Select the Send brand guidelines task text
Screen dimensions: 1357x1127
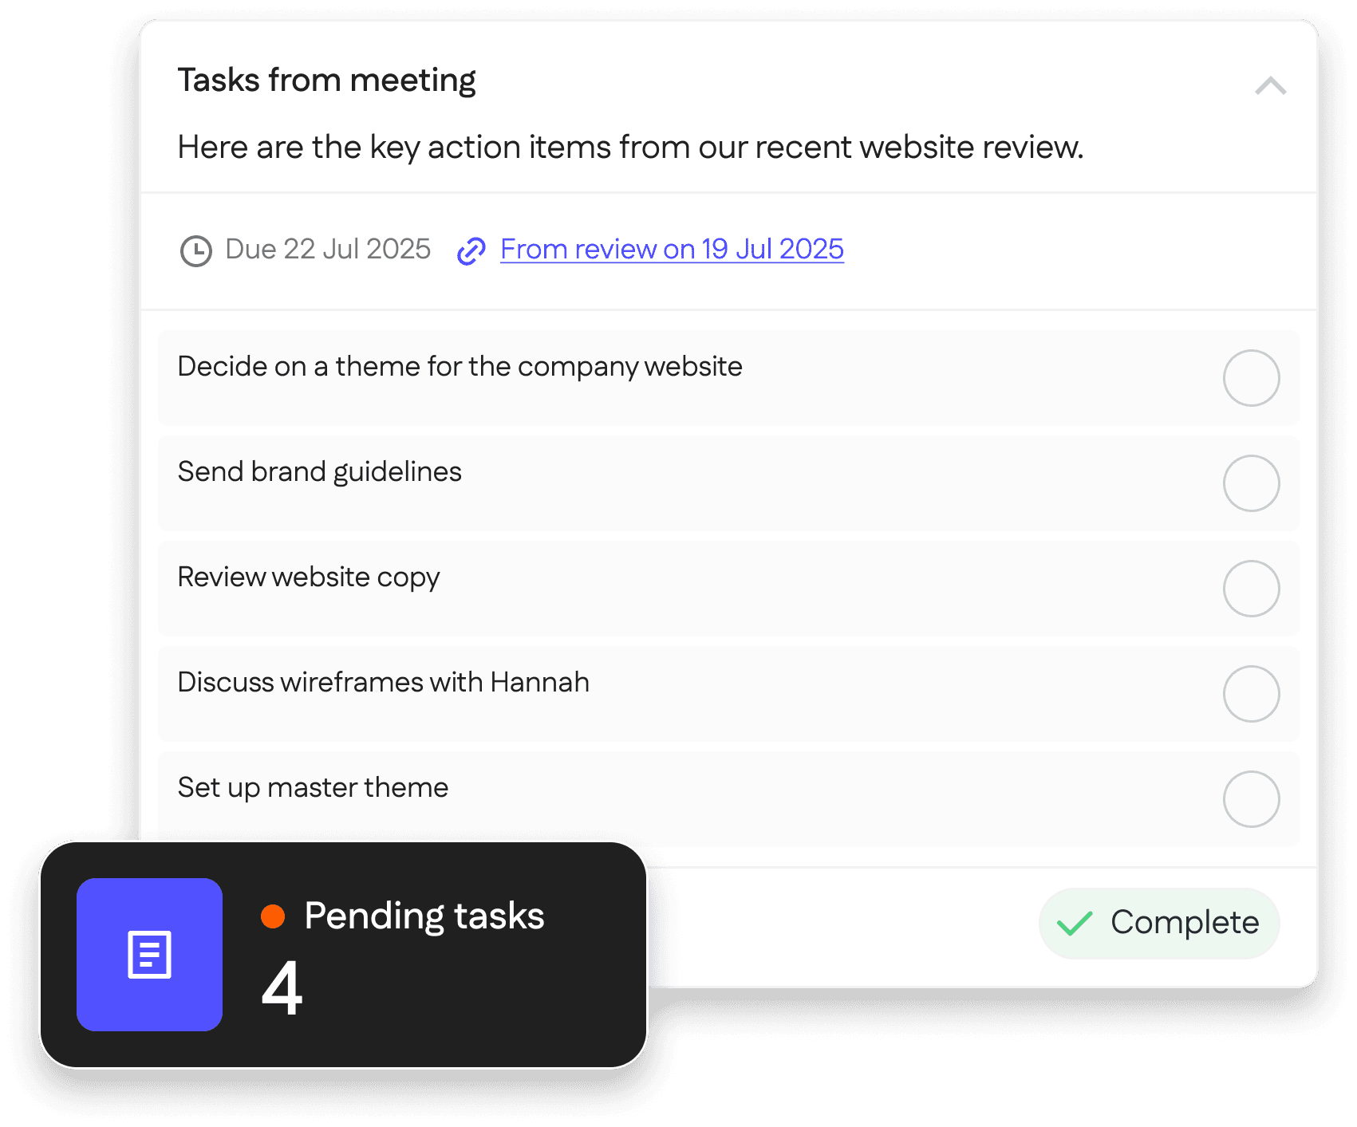(319, 472)
